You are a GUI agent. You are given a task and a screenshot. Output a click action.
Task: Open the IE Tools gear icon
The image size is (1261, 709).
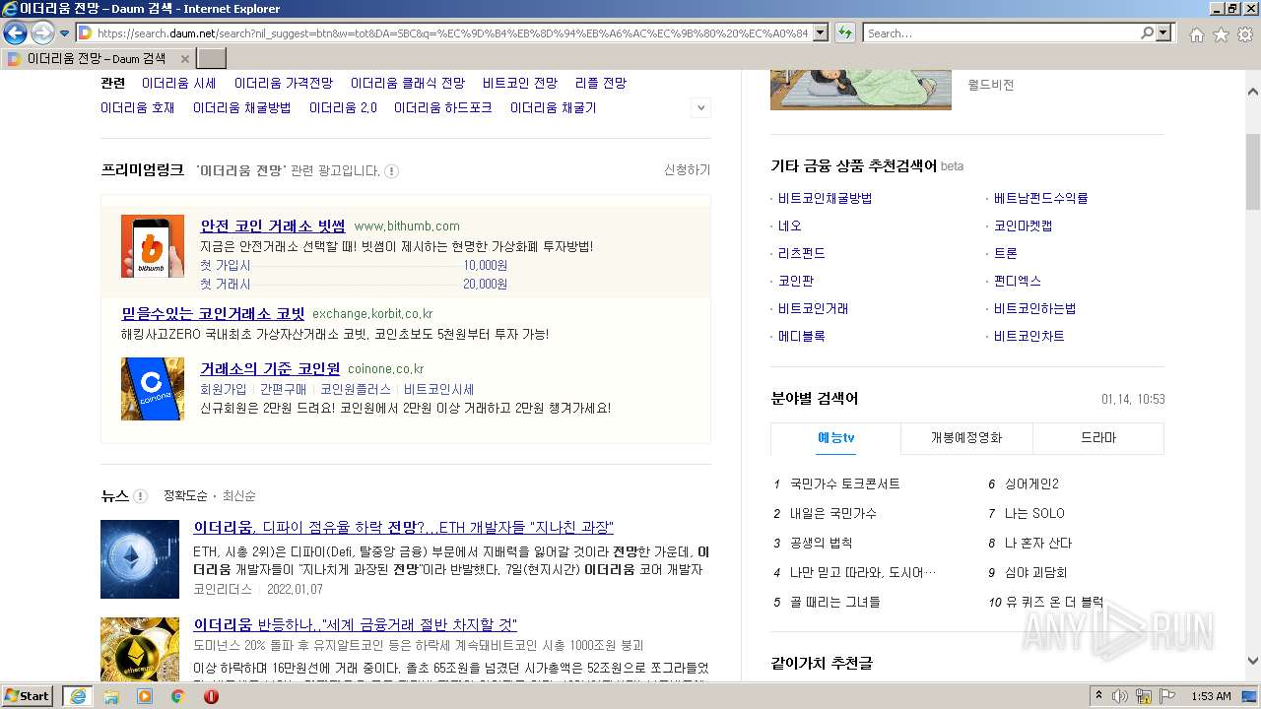click(1245, 34)
